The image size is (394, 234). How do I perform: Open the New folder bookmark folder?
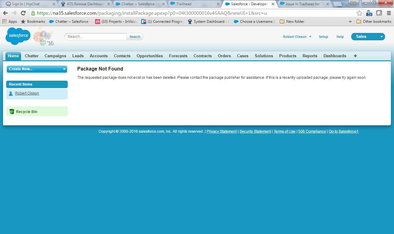click(x=292, y=22)
